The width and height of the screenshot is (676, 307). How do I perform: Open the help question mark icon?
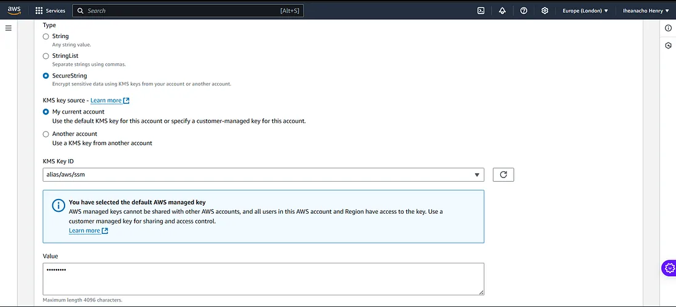(524, 11)
